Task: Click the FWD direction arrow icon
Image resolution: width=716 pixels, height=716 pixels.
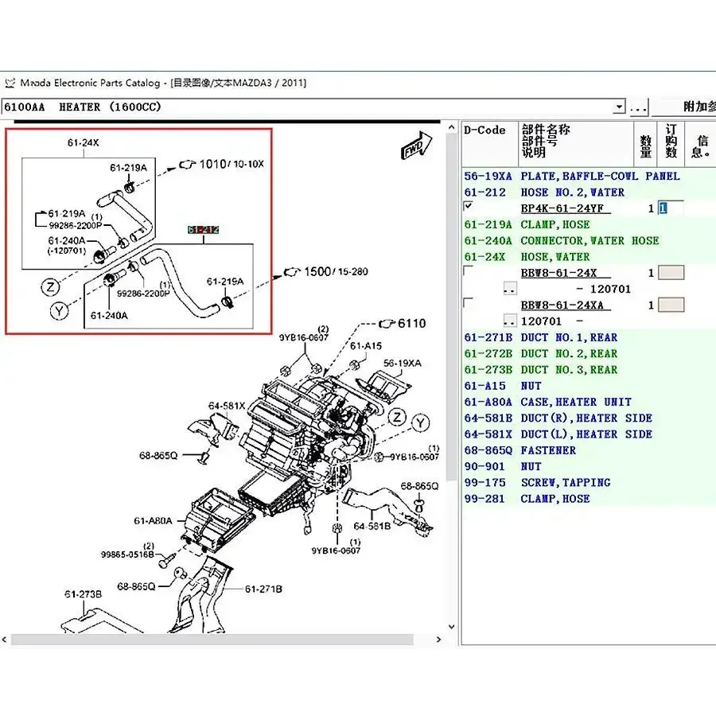Action: pos(416,146)
